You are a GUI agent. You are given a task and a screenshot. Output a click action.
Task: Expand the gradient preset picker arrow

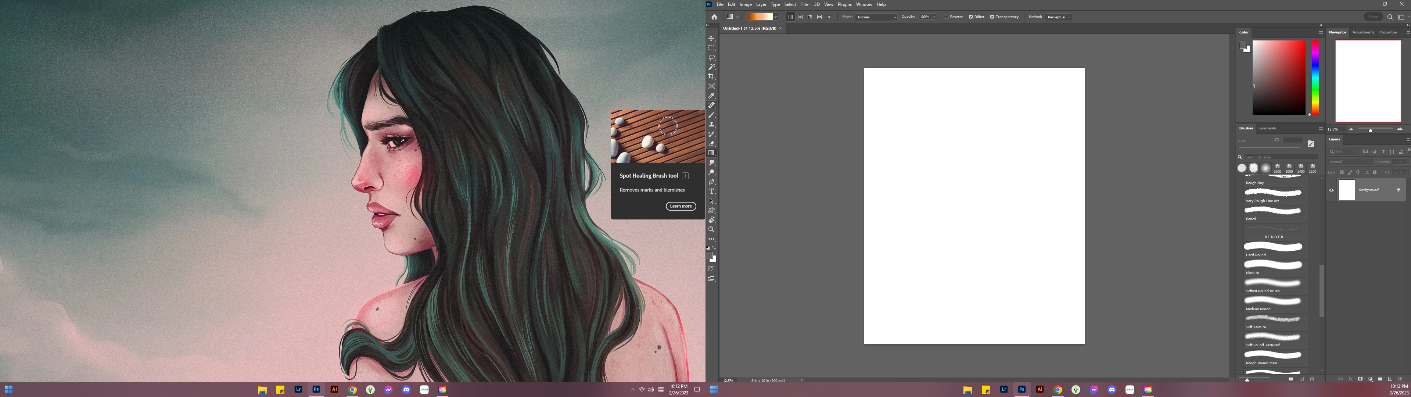tap(776, 17)
